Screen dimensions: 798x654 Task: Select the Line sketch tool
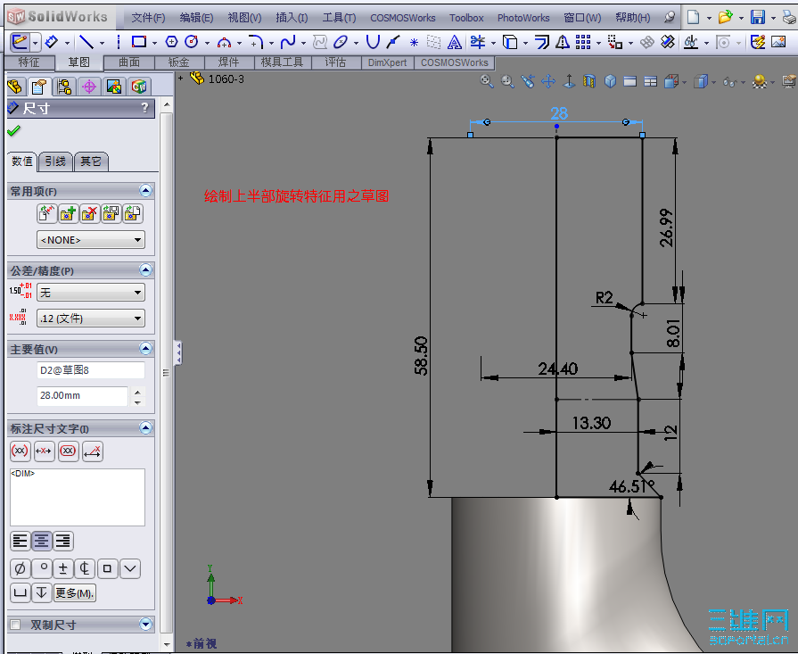86,42
